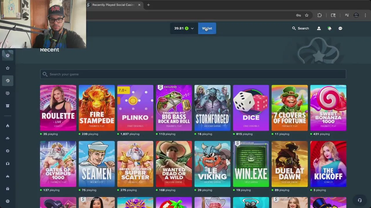Open the casino chip icon in sidebar
Screen dimensions: 371x208
pyautogui.click(x=8, y=55)
